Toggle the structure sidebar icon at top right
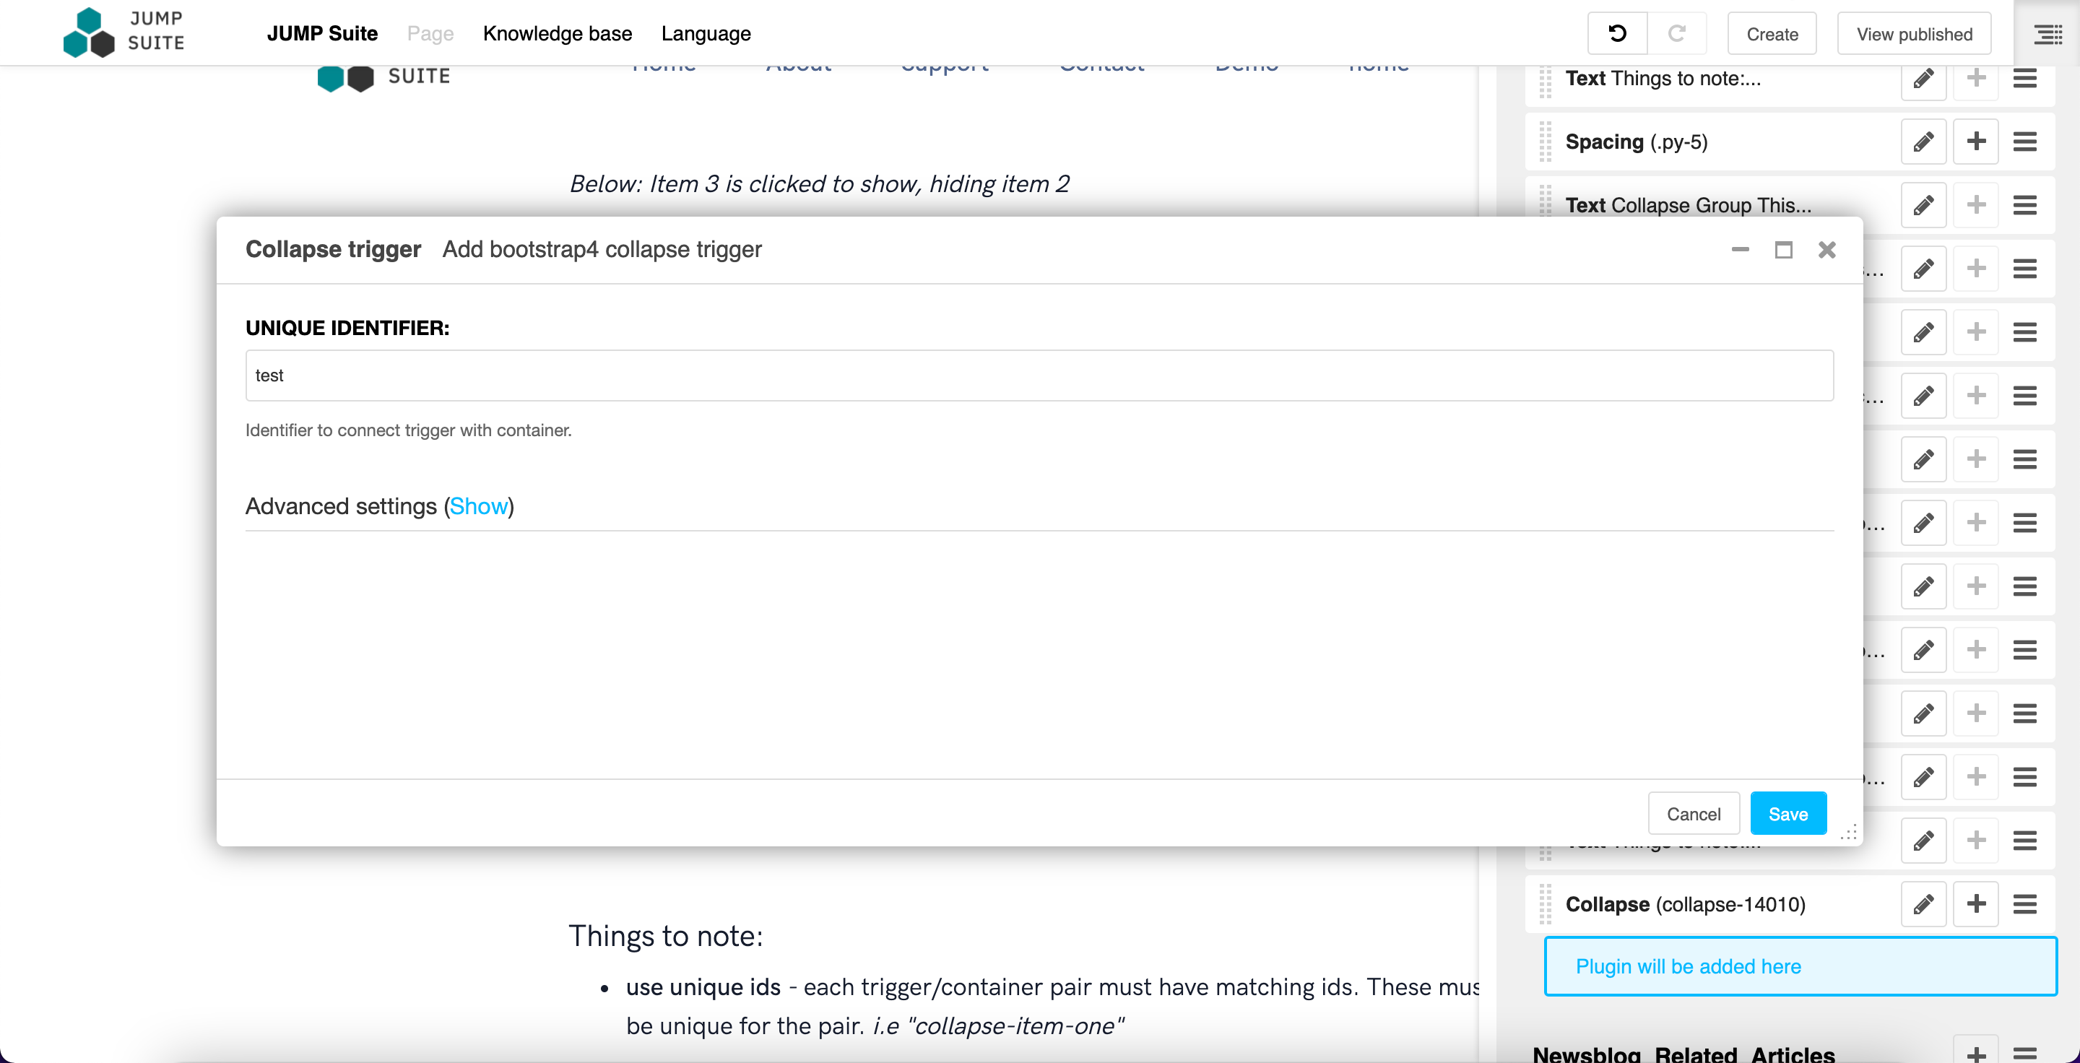Image resolution: width=2080 pixels, height=1063 pixels. coord(2047,34)
